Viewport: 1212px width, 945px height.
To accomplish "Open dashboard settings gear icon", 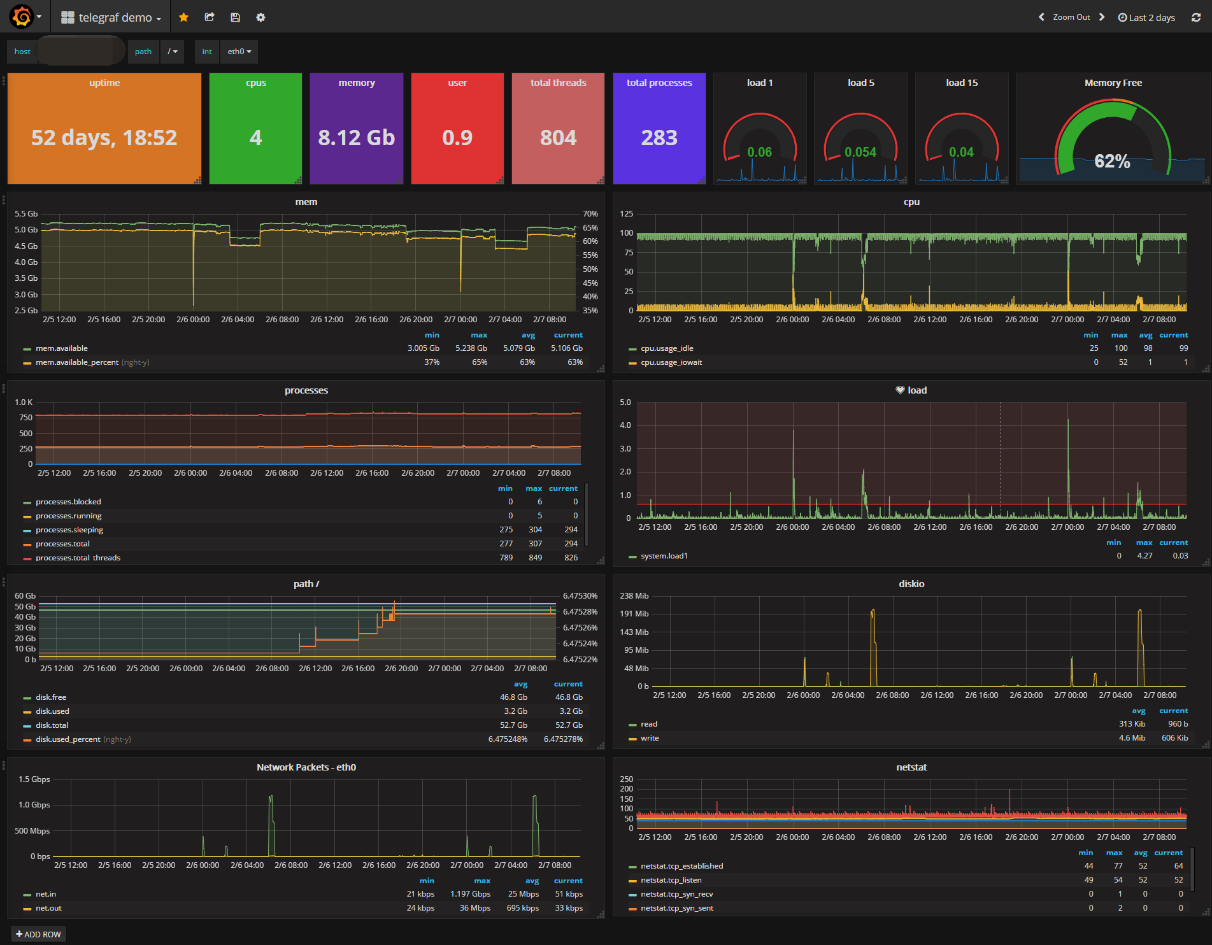I will click(260, 17).
